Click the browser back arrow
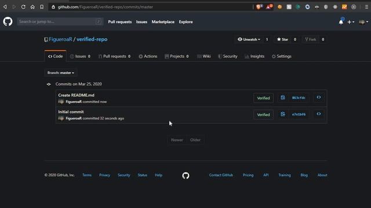This screenshot has width=371, height=208. (x=5, y=7)
